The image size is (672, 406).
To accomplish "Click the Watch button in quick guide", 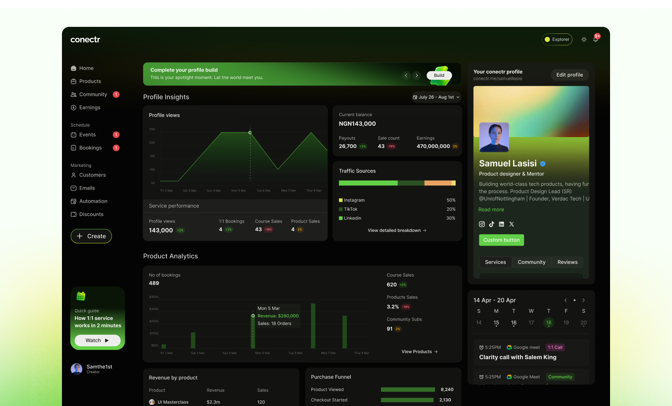I will tap(97, 341).
